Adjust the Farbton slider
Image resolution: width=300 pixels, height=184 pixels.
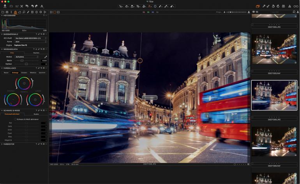[x=27, y=64]
